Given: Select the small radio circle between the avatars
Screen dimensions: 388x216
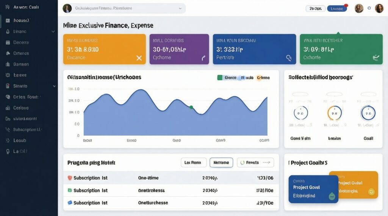Looking at the screenshot, I should pos(369,8).
